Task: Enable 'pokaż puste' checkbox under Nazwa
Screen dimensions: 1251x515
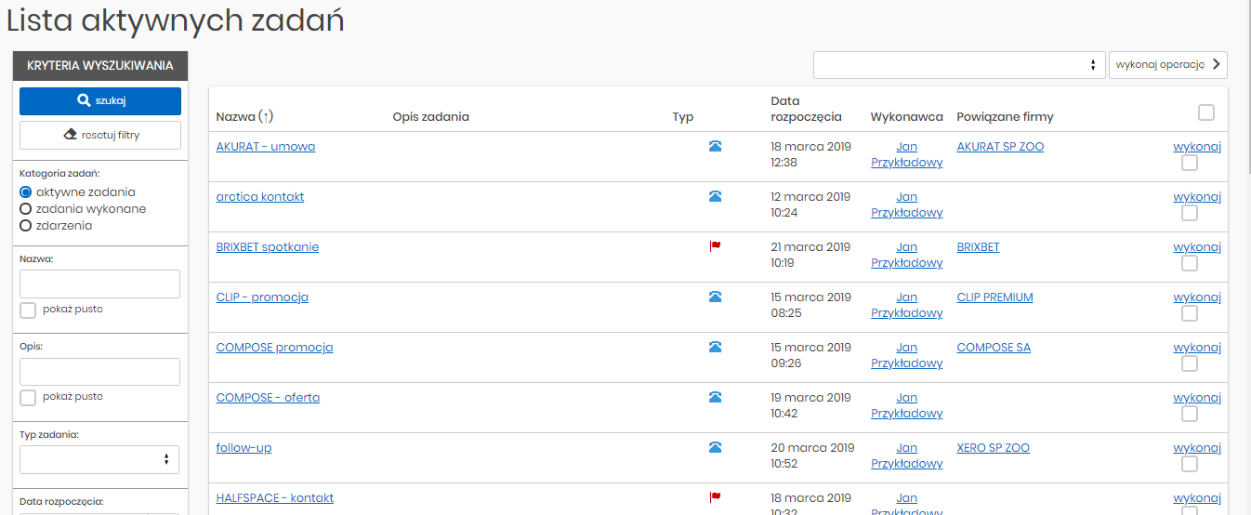Action: [28, 310]
